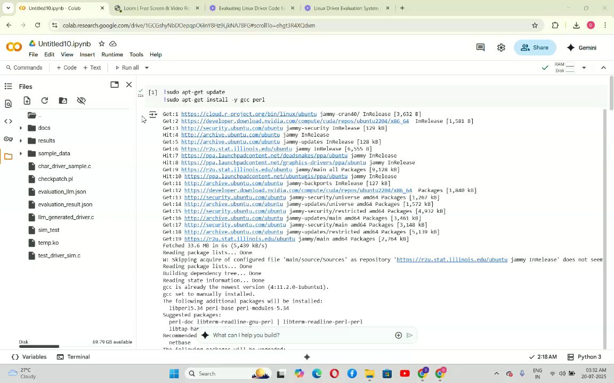Open runtime connection options dropdown
Image resolution: width=614 pixels, height=383 pixels.
[x=584, y=68]
